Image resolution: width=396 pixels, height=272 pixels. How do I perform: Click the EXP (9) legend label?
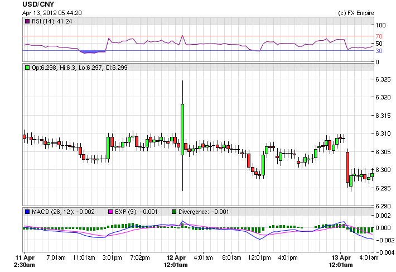[x=132, y=212]
